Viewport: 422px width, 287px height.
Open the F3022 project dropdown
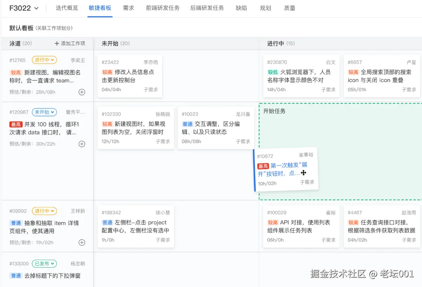tap(24, 8)
